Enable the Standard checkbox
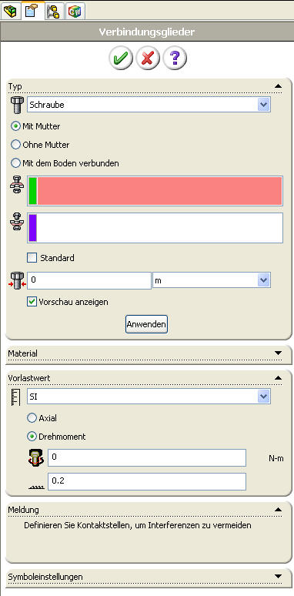 pos(32,258)
